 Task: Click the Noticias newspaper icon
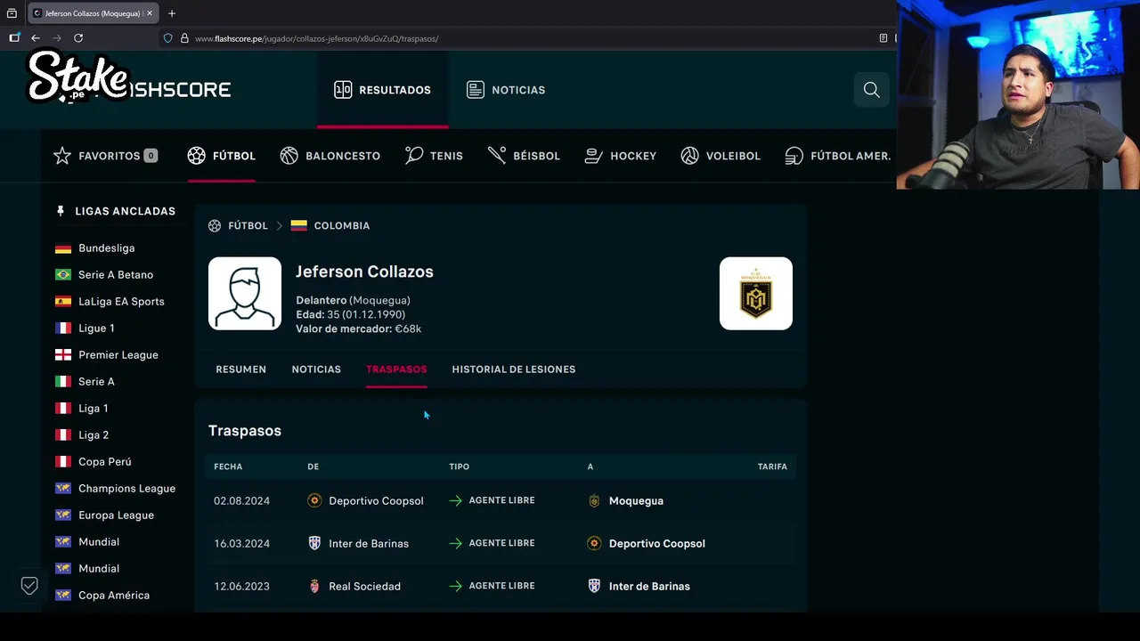click(x=476, y=90)
